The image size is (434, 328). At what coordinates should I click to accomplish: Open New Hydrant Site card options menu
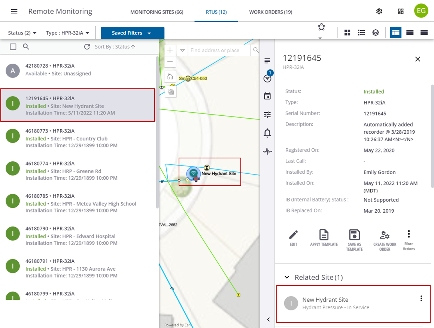pos(421,298)
